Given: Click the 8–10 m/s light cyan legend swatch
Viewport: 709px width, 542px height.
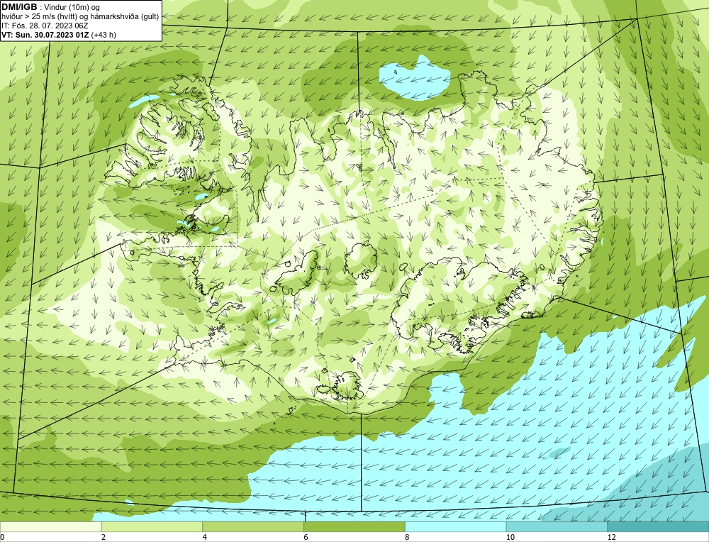Looking at the screenshot, I should point(456,527).
